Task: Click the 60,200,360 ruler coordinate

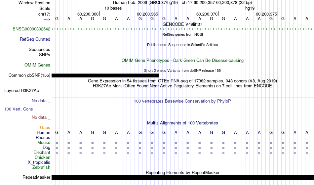Action: point(88,14)
